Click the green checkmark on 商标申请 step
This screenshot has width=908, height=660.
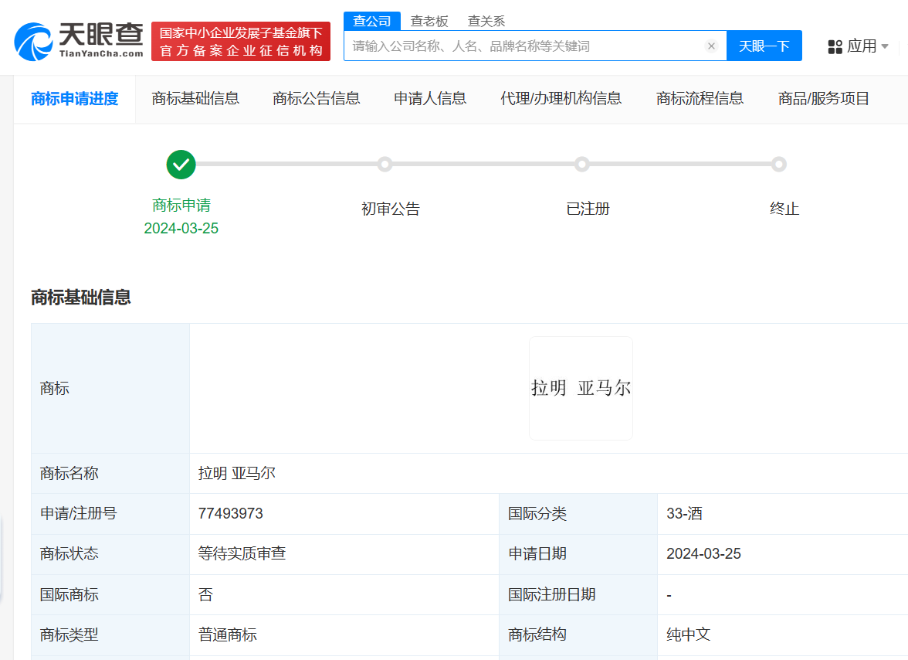tap(181, 165)
